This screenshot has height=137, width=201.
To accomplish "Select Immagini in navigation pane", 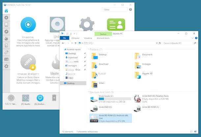I will coord(71,66).
